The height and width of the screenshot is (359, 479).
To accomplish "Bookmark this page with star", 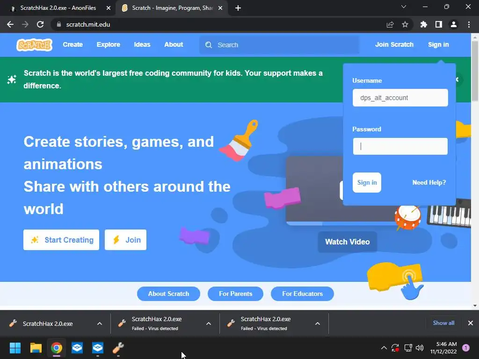I will pos(405,24).
